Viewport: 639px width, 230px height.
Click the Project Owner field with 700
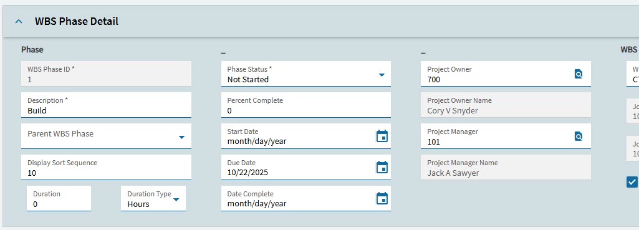506,74
